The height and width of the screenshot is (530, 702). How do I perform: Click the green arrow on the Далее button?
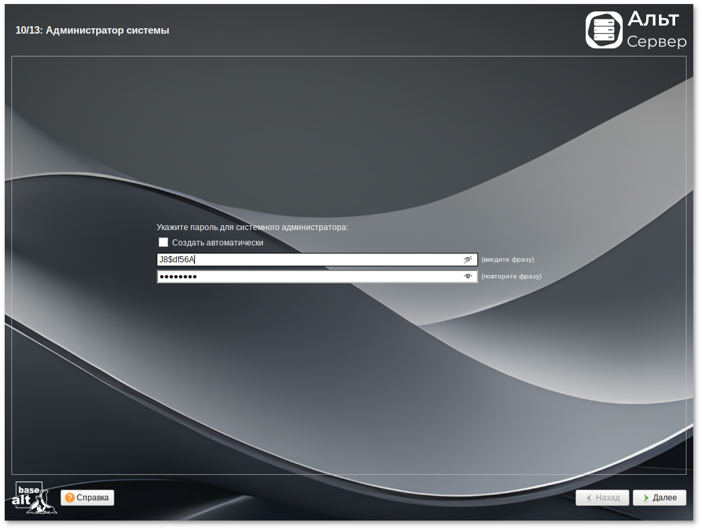646,498
